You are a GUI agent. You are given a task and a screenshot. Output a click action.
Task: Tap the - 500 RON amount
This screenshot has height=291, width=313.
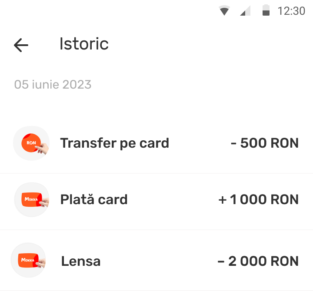tap(264, 143)
